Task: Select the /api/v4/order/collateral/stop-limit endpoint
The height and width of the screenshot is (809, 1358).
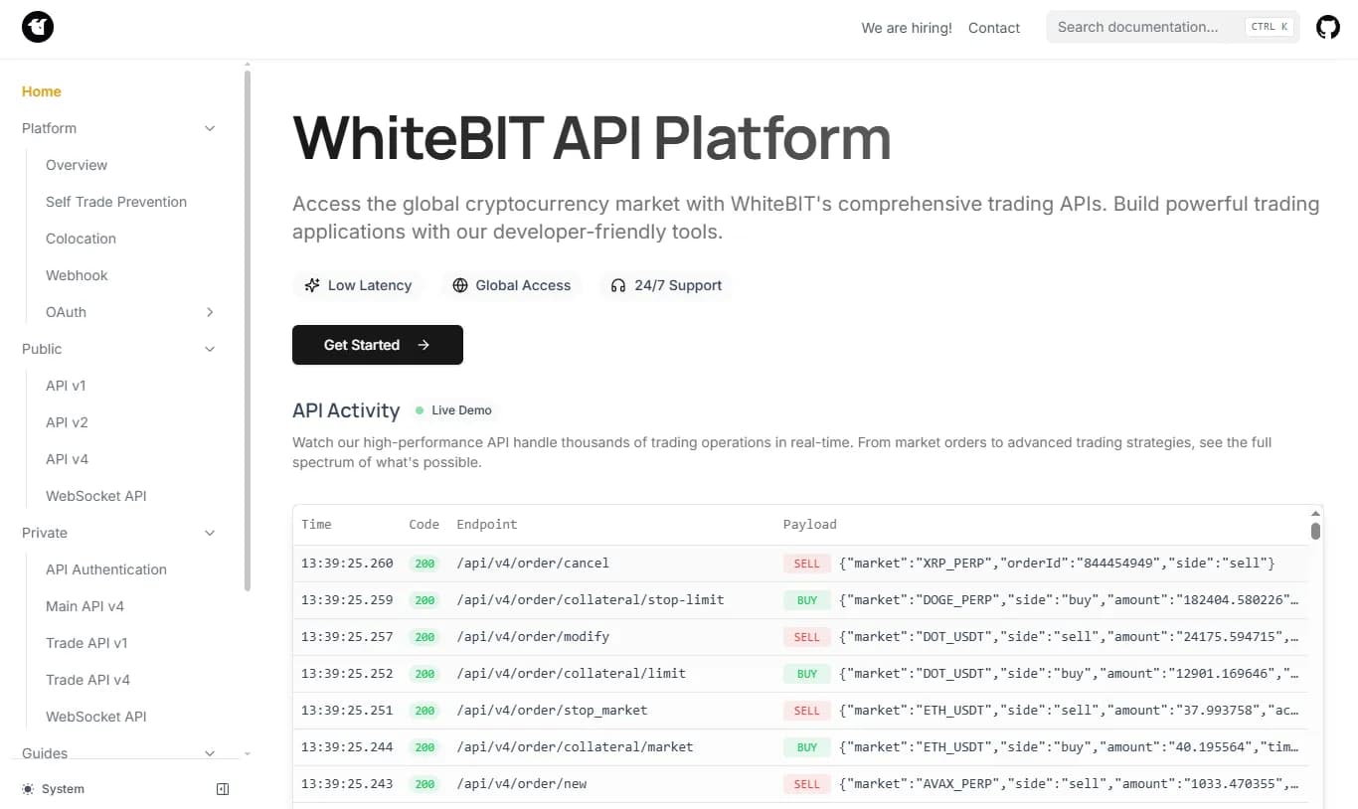Action: [x=591, y=600]
